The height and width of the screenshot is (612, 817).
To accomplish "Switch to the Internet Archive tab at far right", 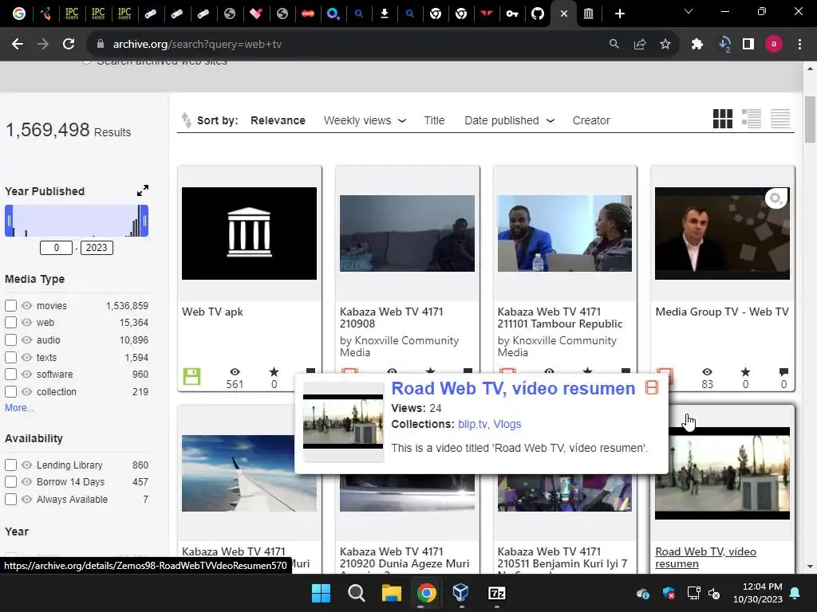I will tap(588, 14).
